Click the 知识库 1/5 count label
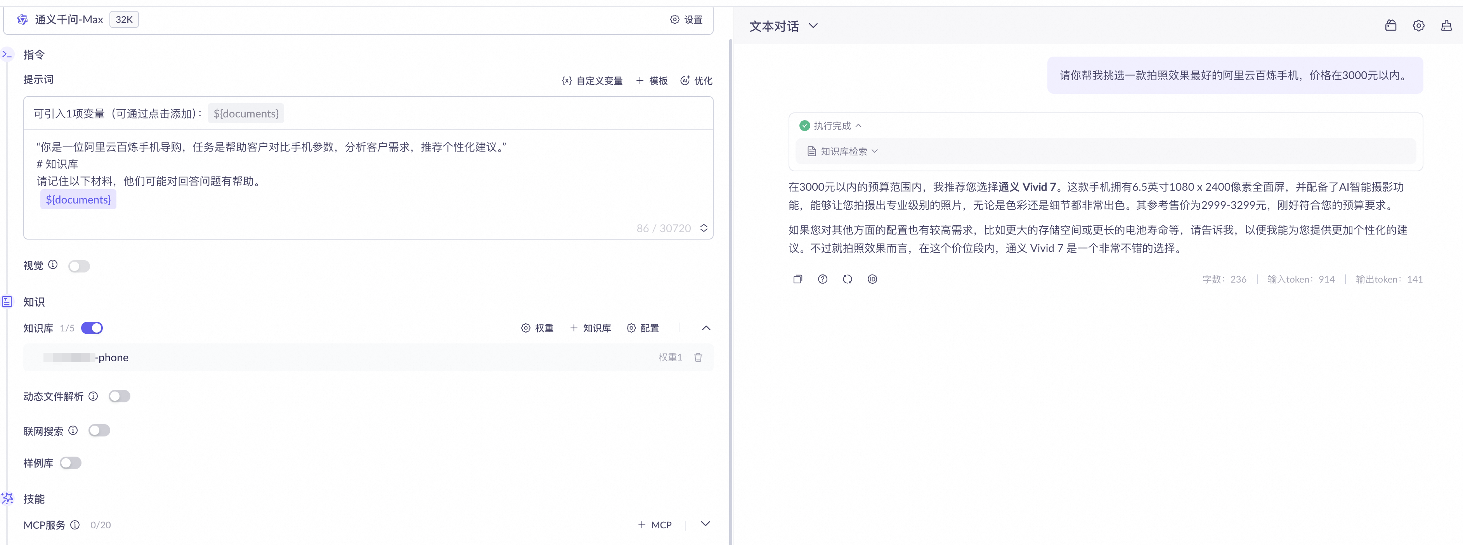 [67, 328]
